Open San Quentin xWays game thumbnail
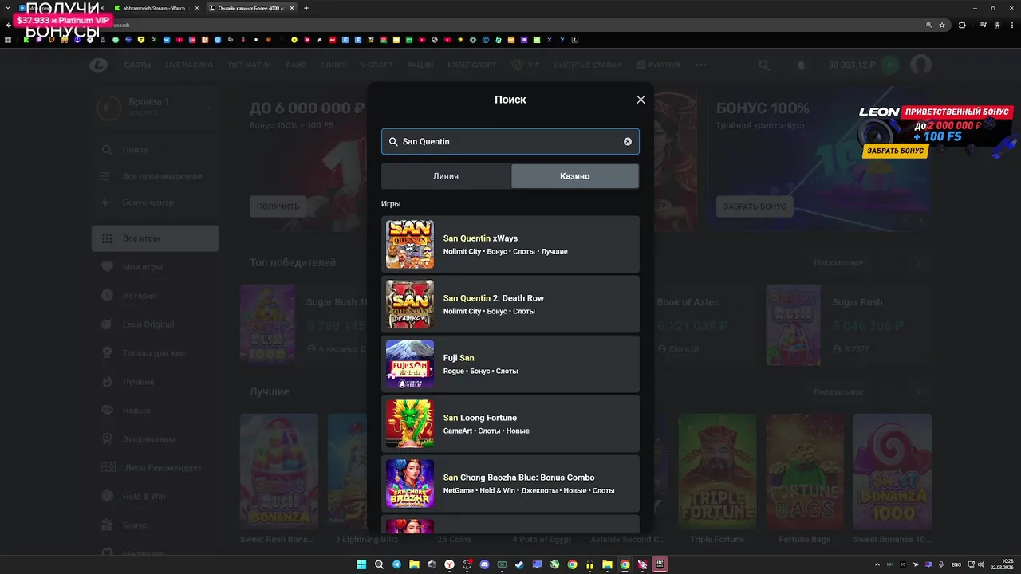Screen dimensions: 1021x574 410,244
